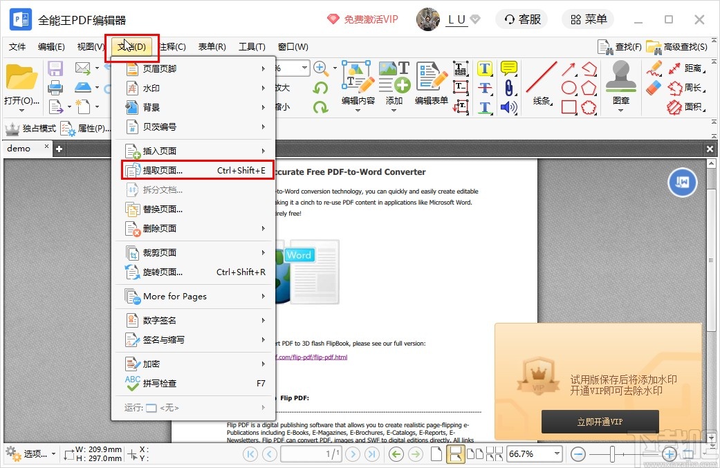Select the Distance measurement tool
This screenshot has width=720, height=468.
(687, 68)
